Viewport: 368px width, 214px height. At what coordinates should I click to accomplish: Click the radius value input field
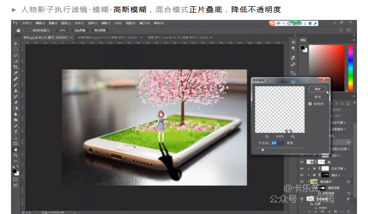[x=276, y=142]
